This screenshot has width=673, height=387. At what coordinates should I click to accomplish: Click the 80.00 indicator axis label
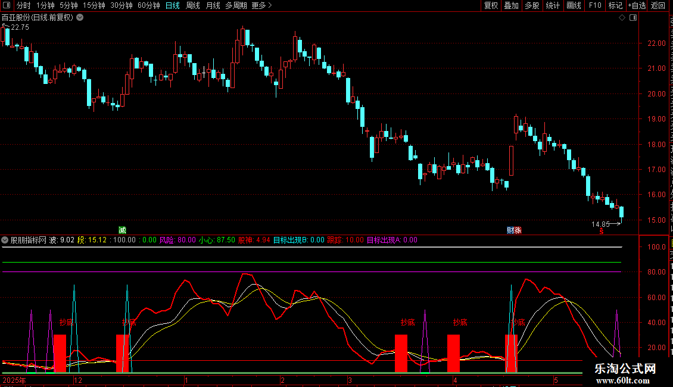656,272
